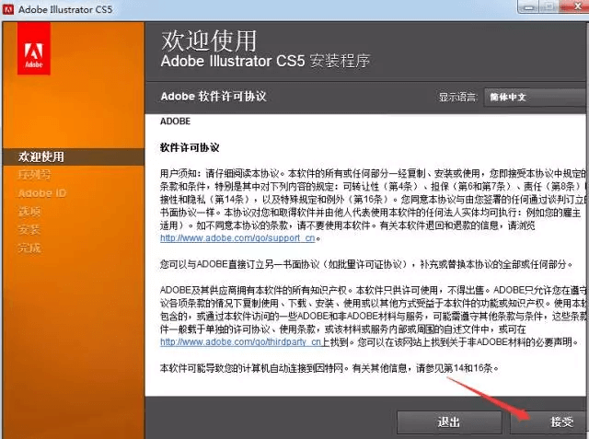Click the Adobe logo in the sidebar

[x=34, y=48]
